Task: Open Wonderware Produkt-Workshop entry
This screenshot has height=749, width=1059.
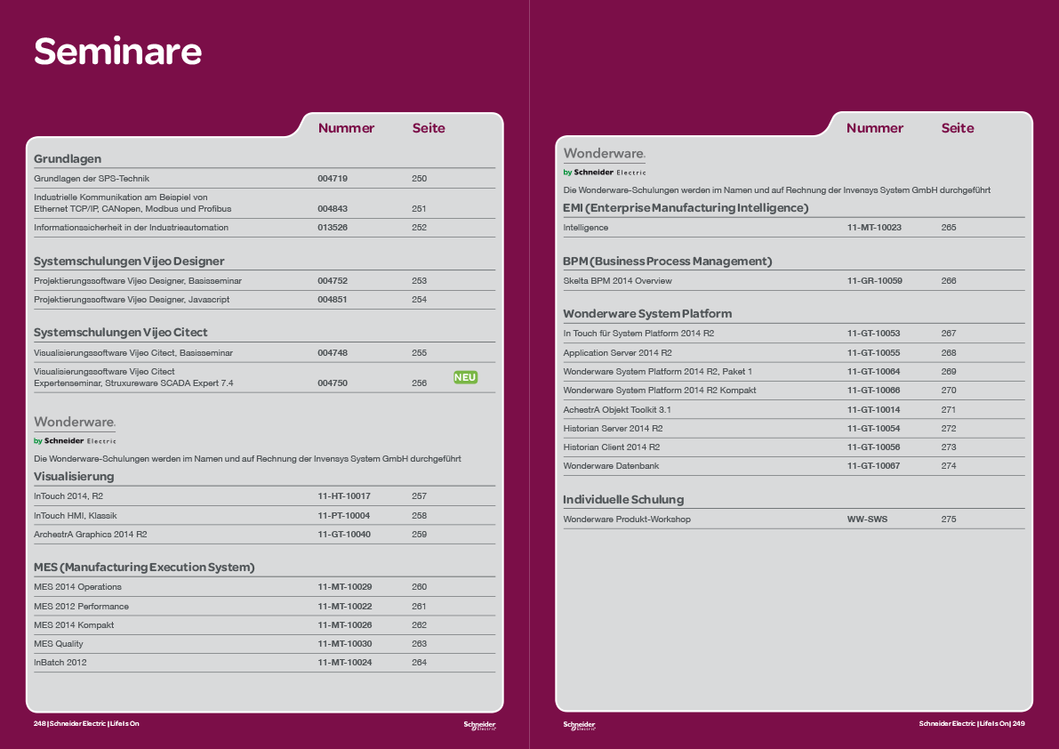Action: click(x=627, y=519)
